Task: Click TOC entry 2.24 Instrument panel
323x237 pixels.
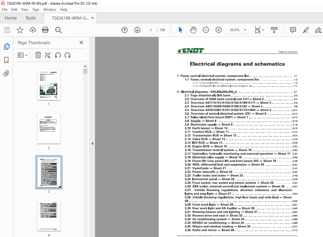Action: tap(241, 179)
